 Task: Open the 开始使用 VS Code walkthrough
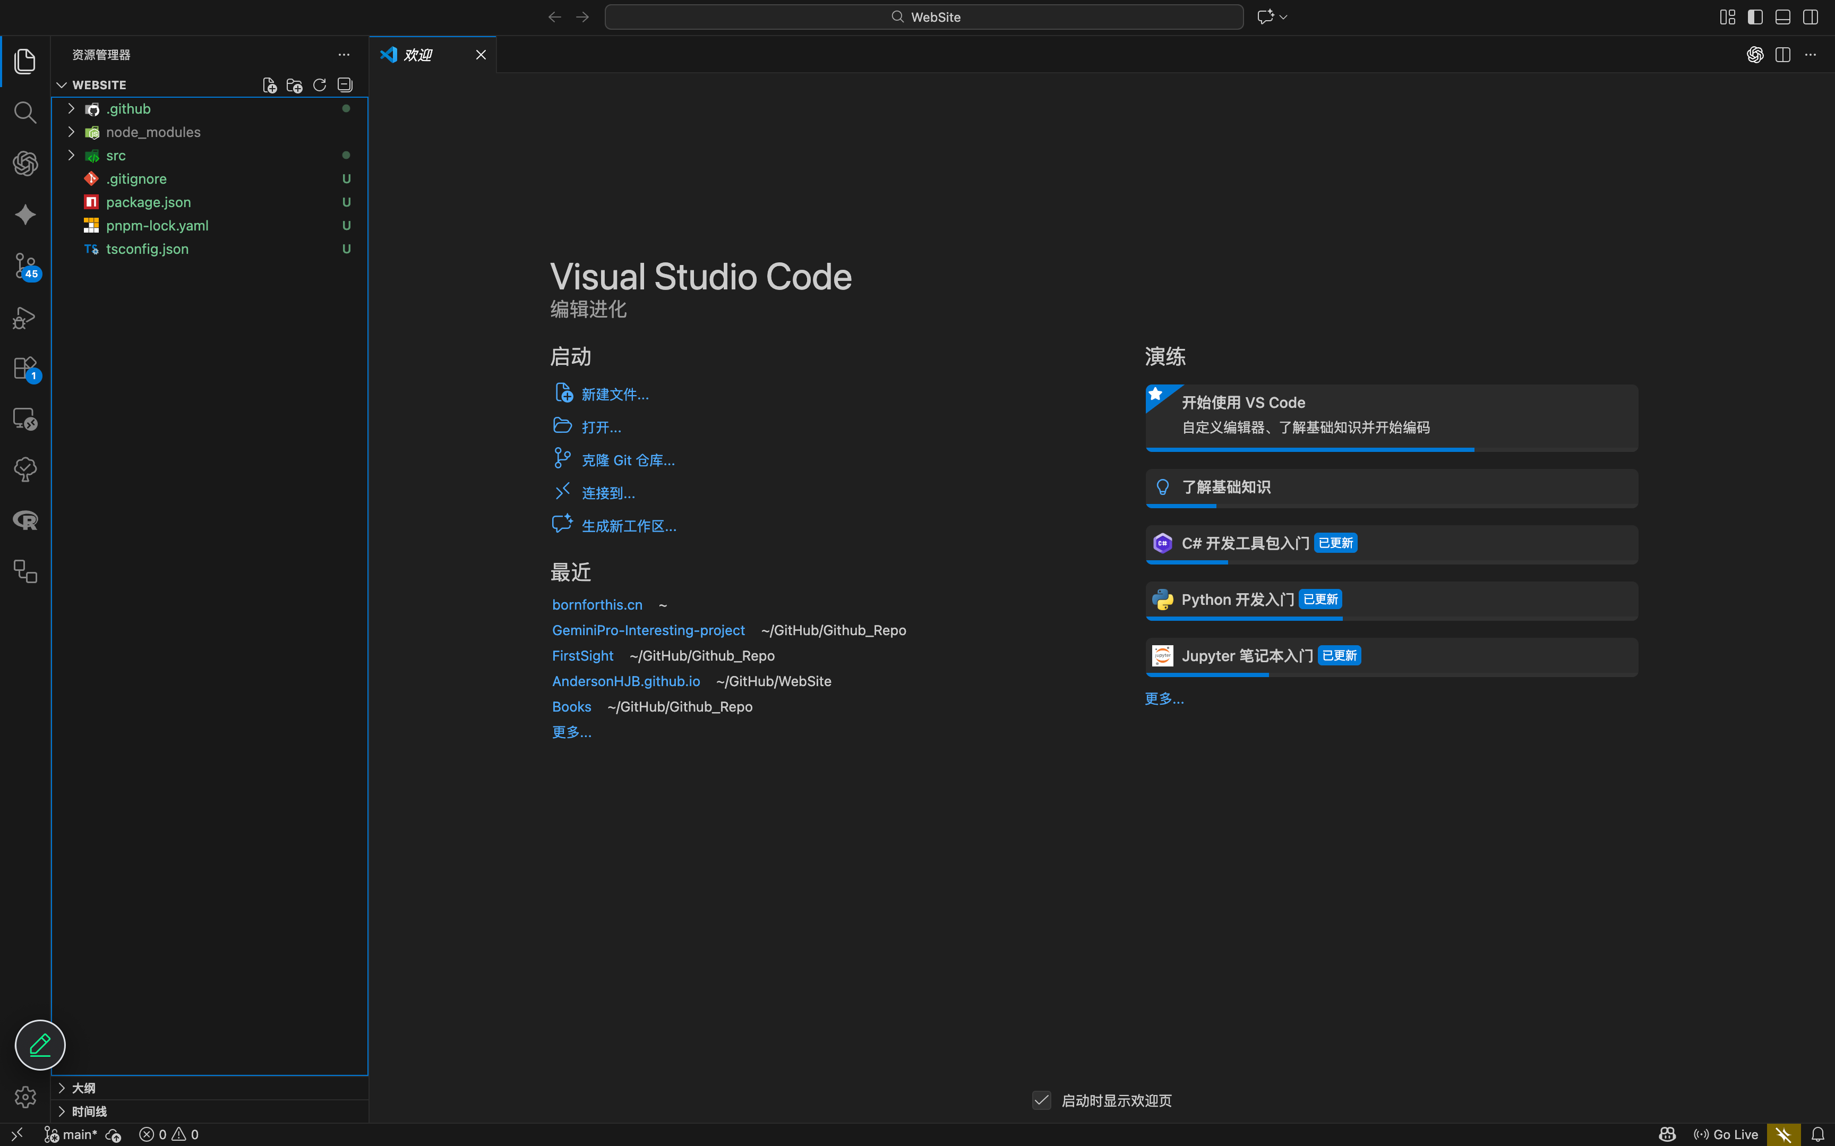pyautogui.click(x=1392, y=417)
